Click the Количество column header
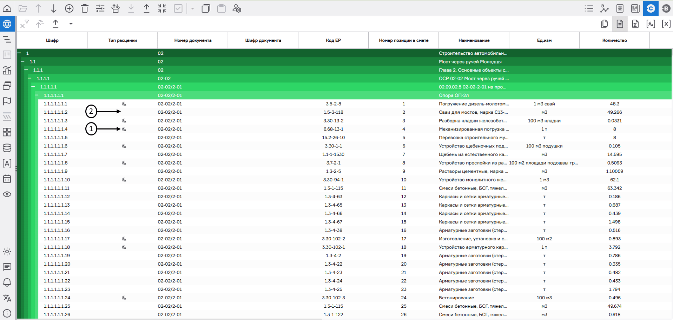Image resolution: width=673 pixels, height=320 pixels. (x=614, y=40)
